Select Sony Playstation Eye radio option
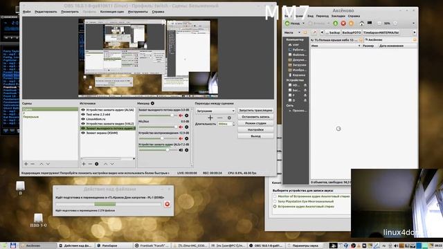This screenshot has width=443, height=249. click(275, 201)
